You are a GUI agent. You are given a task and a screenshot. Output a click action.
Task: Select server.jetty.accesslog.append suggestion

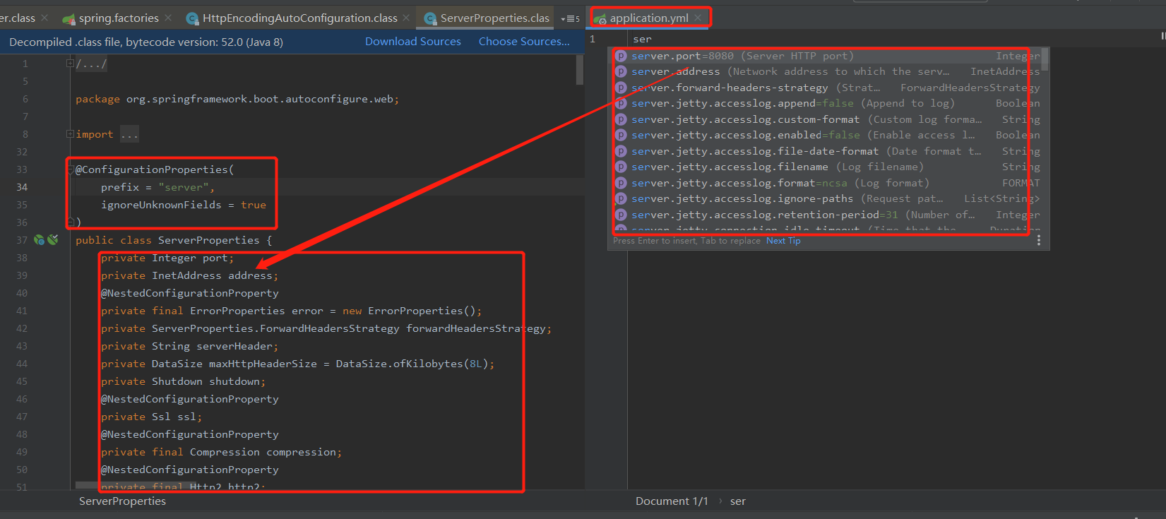coord(826,103)
